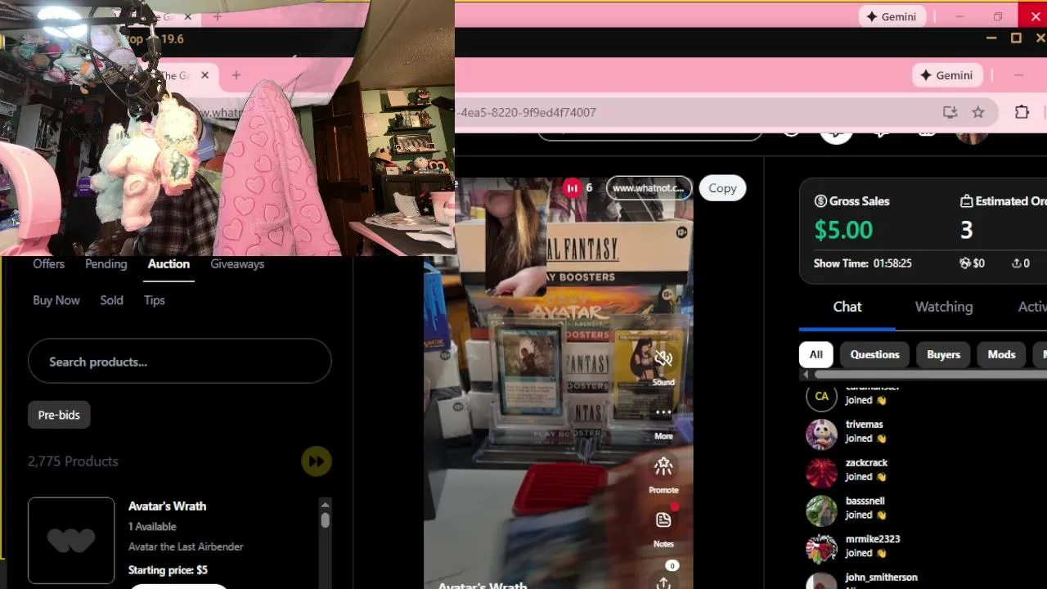Click the Estimated Orders bag icon
The image size is (1047, 589).
(966, 201)
